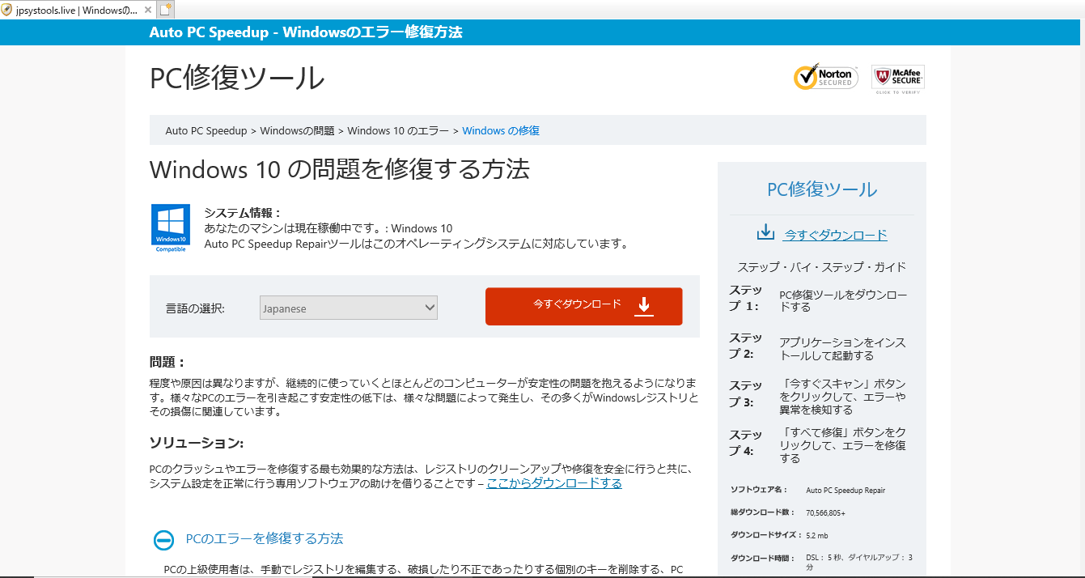Click the 70,566,805+ download count
The width and height of the screenshot is (1085, 578).
tap(825, 513)
